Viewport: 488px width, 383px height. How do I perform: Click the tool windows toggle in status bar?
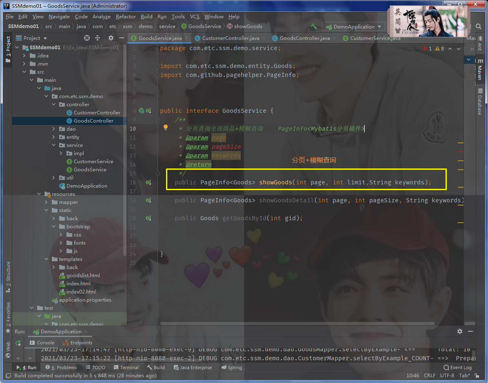[9, 376]
